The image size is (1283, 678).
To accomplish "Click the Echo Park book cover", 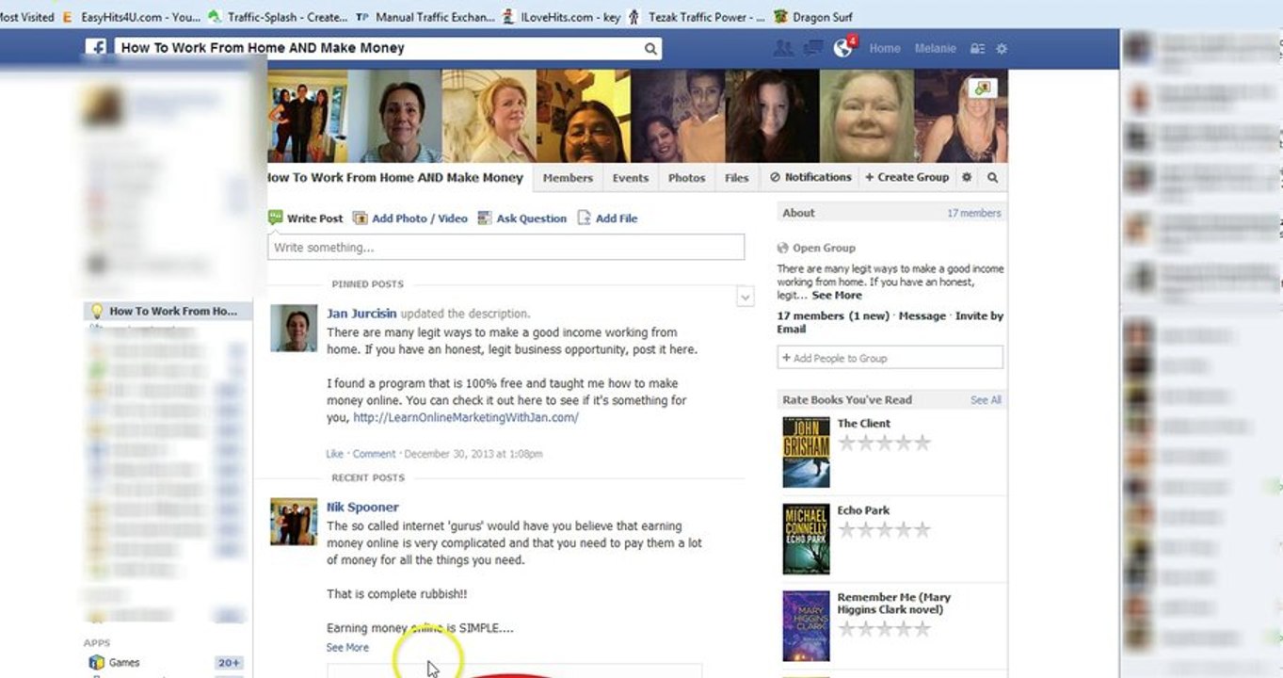I will click(806, 539).
